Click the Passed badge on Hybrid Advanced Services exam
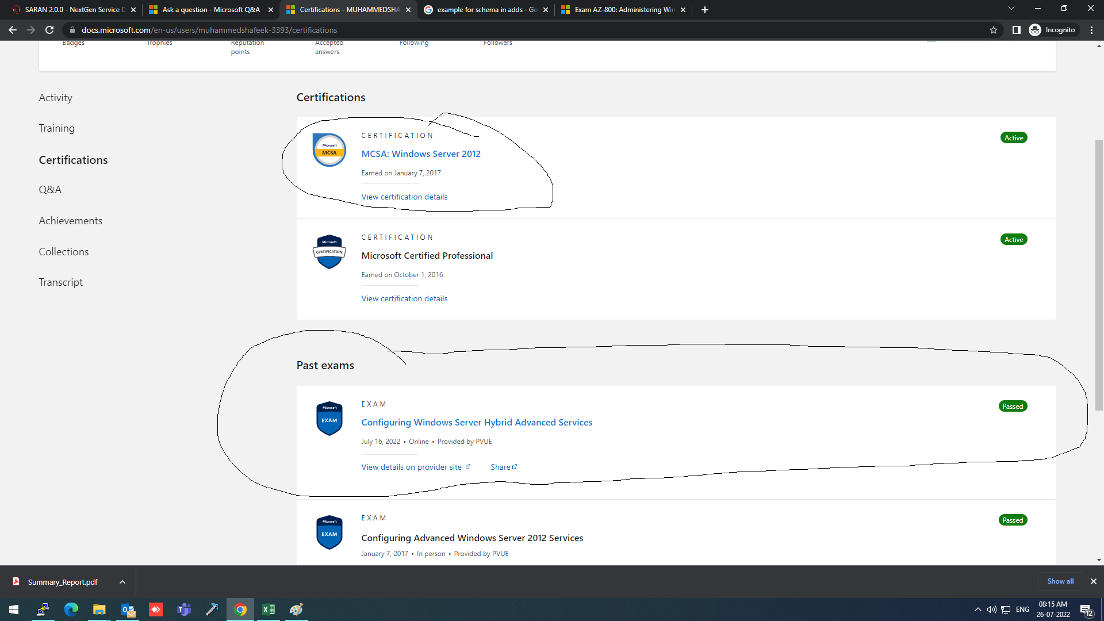Viewport: 1104px width, 621px height. tap(1013, 406)
